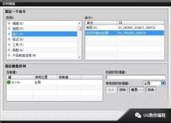Expand the 装配(A) category node
Viewport: 171px width, 123px height.
pos(9,50)
